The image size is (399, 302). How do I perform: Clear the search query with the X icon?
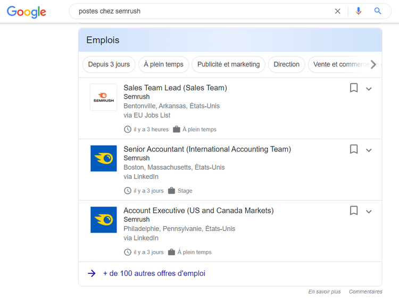pos(337,11)
